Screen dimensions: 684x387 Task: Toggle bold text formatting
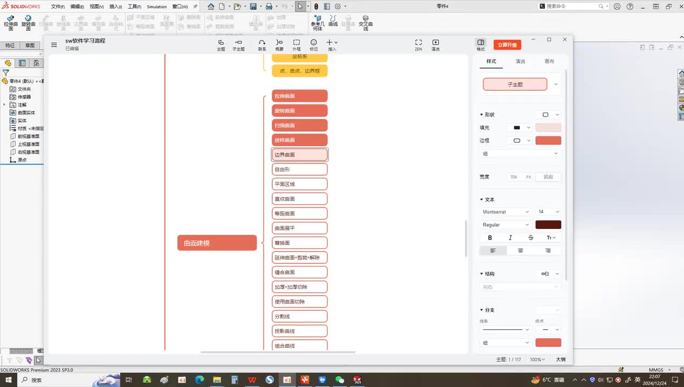pyautogui.click(x=490, y=238)
